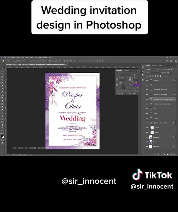Image resolution: width=178 pixels, height=212 pixels.
Task: Select the Crop tool
Action: pos(2,79)
